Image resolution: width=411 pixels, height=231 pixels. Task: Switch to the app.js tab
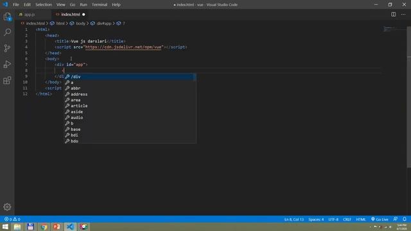(30, 14)
